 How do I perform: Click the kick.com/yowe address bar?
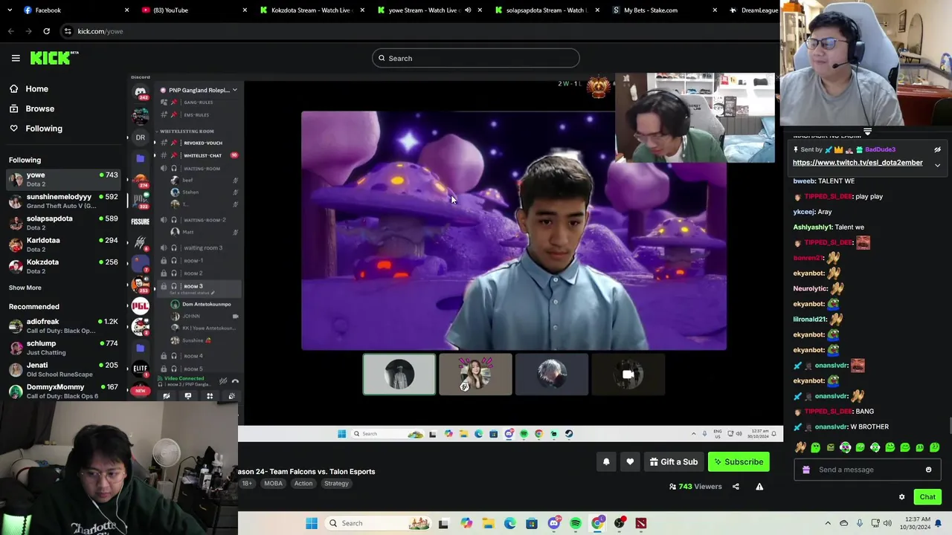point(416,31)
